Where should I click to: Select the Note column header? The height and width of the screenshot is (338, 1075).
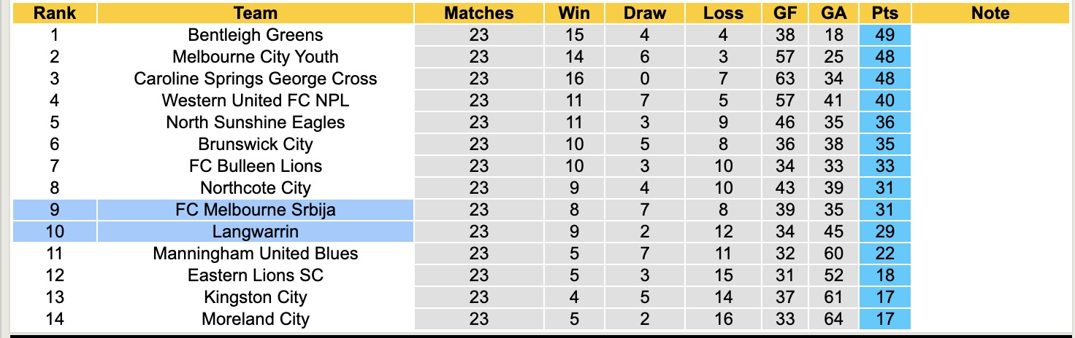click(x=991, y=13)
